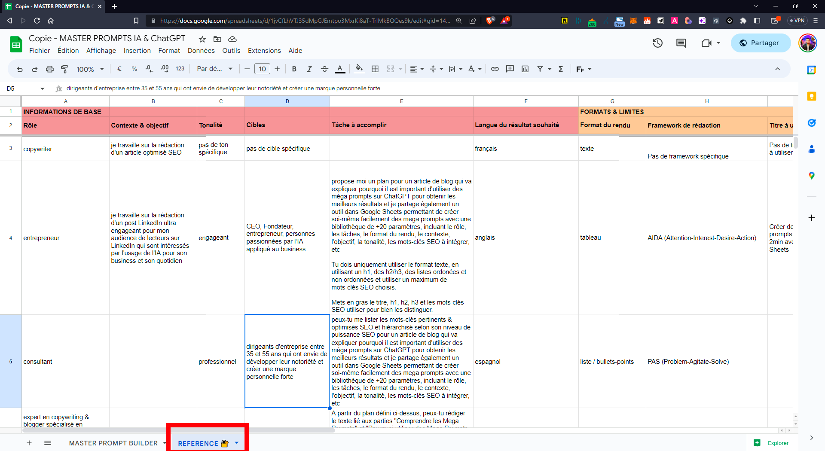Create a filter from the toolbar
Screen dimensions: 825x451
(541, 69)
